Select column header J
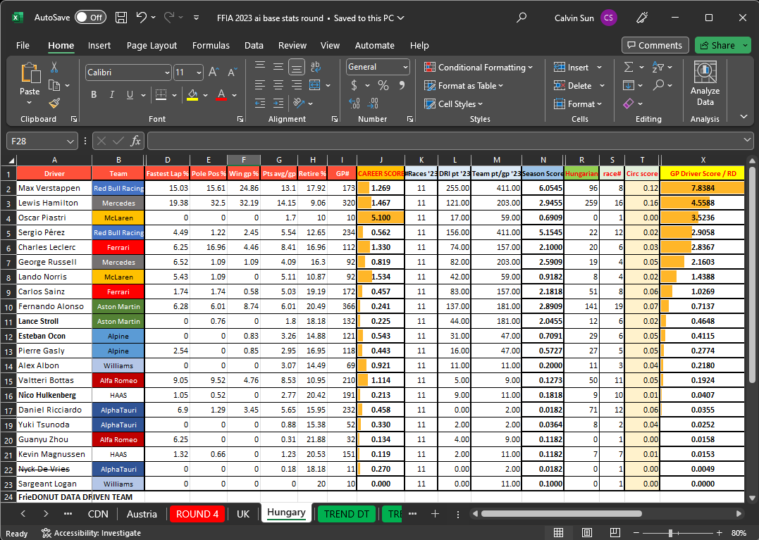Screen dimensions: 759x540 tap(381, 160)
